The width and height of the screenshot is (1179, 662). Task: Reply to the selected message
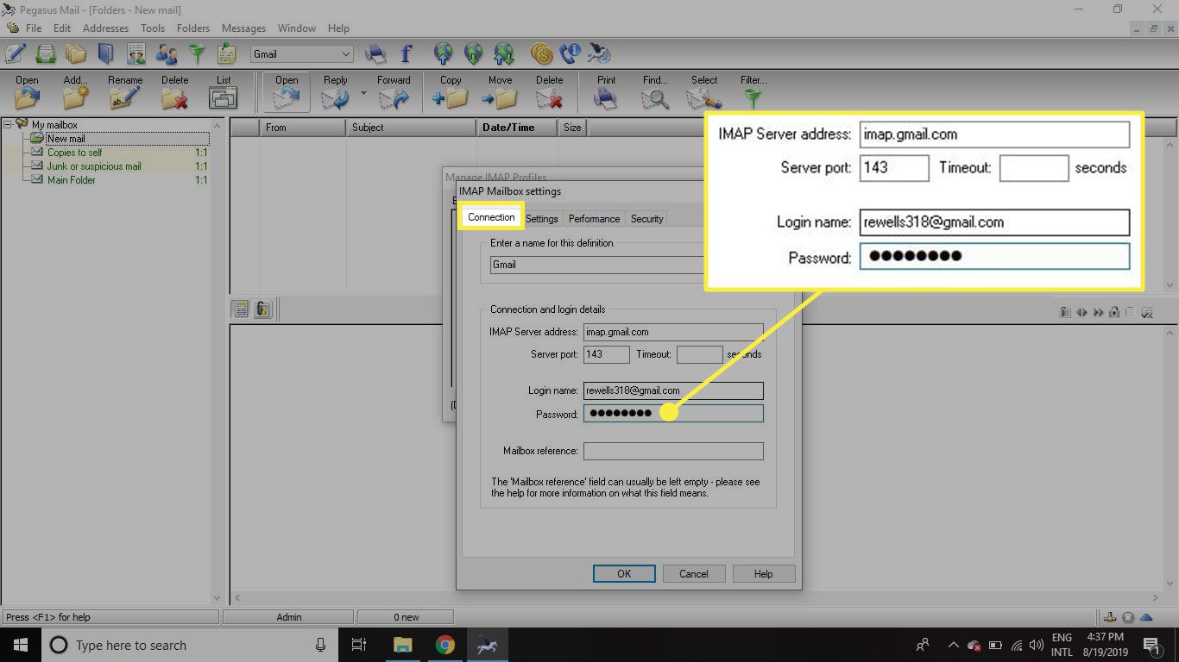[335, 91]
